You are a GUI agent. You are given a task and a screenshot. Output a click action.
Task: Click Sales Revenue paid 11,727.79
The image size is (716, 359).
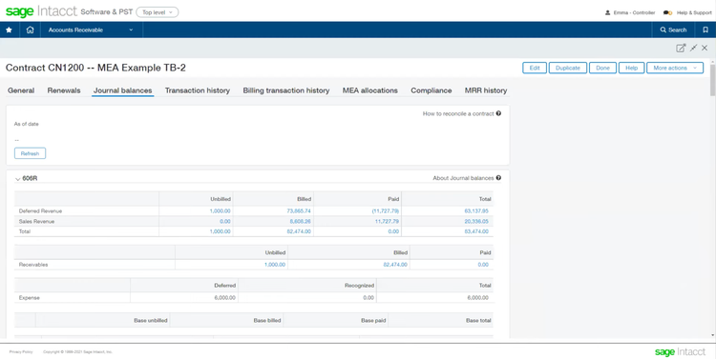coord(388,222)
